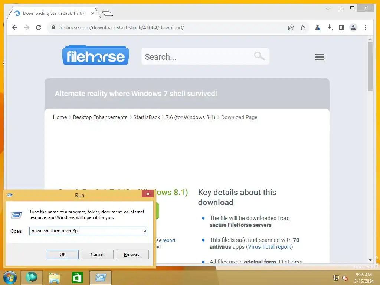
Task: Open StartIsBack 1.7.6 breadcrumb link
Action: pyautogui.click(x=174, y=117)
